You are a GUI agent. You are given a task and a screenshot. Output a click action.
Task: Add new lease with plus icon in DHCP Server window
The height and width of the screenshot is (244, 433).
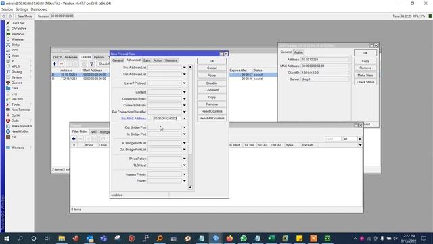[55, 64]
